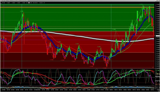The image size is (160, 92).
Task: Click the 0.0037 swing label on the chart
Action: (x=77, y=44)
